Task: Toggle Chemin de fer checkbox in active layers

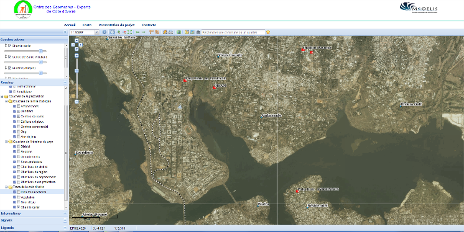Action: tap(9, 46)
